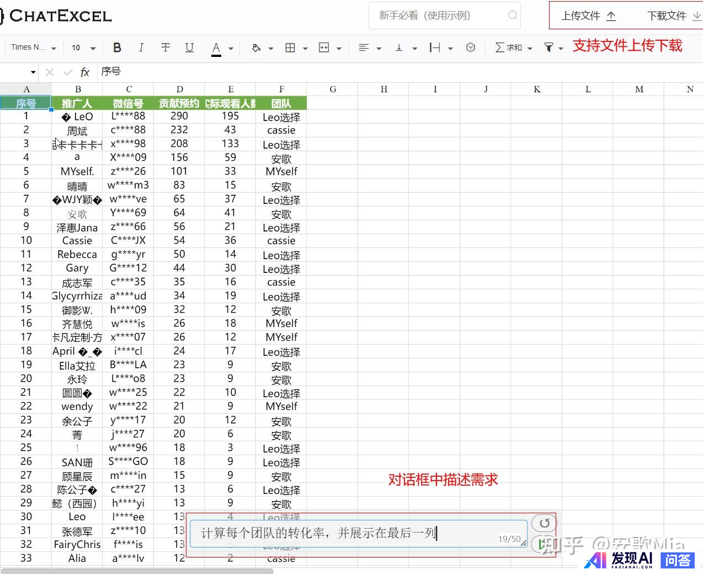Expand the 求和 sum dropdown arrow

[530, 49]
